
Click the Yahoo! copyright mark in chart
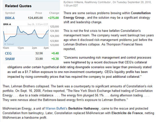tap(9, 44)
